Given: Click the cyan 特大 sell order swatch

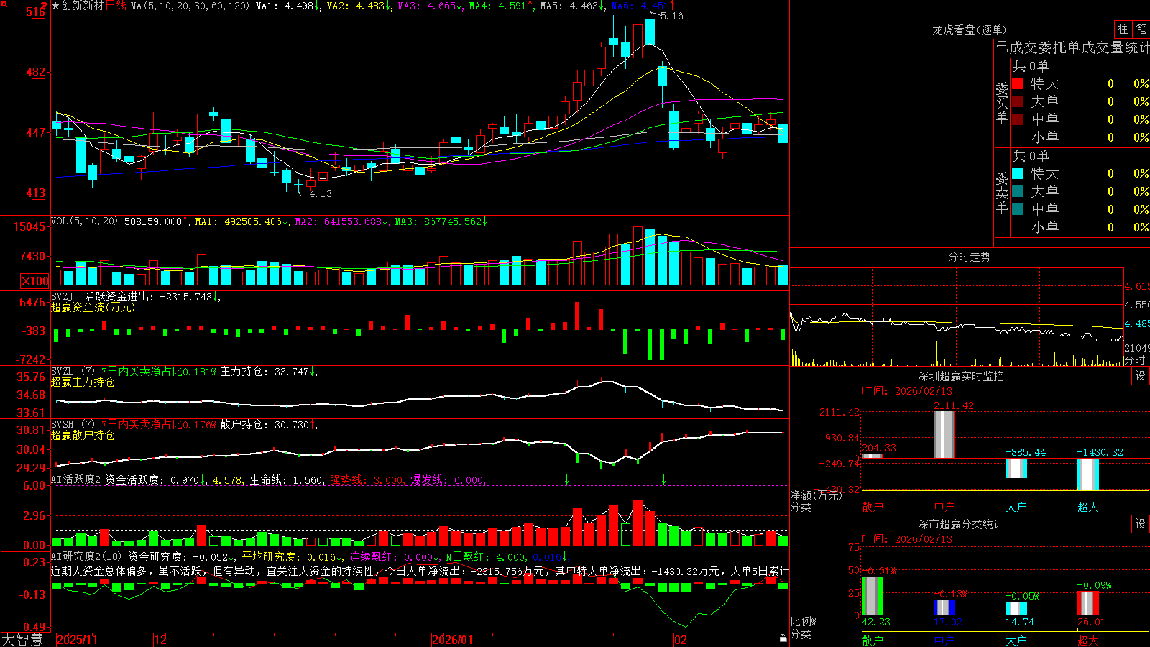Looking at the screenshot, I should (1018, 173).
